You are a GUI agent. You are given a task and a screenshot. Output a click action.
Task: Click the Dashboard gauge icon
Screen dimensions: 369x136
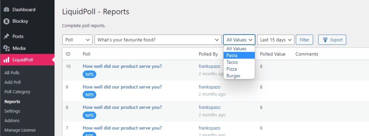click(6, 10)
